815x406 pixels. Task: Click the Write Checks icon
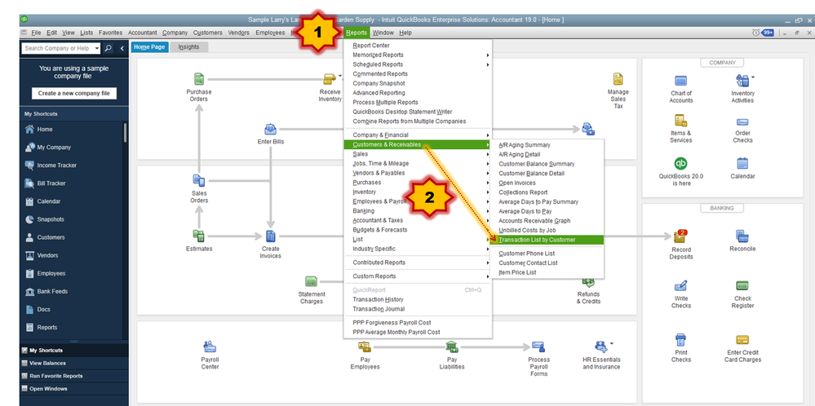point(681,286)
